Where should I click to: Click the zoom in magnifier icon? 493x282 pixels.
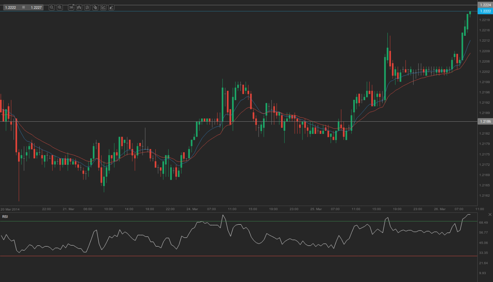coord(60,7)
